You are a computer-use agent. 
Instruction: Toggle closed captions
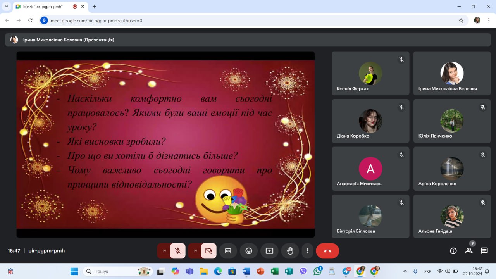pyautogui.click(x=228, y=251)
